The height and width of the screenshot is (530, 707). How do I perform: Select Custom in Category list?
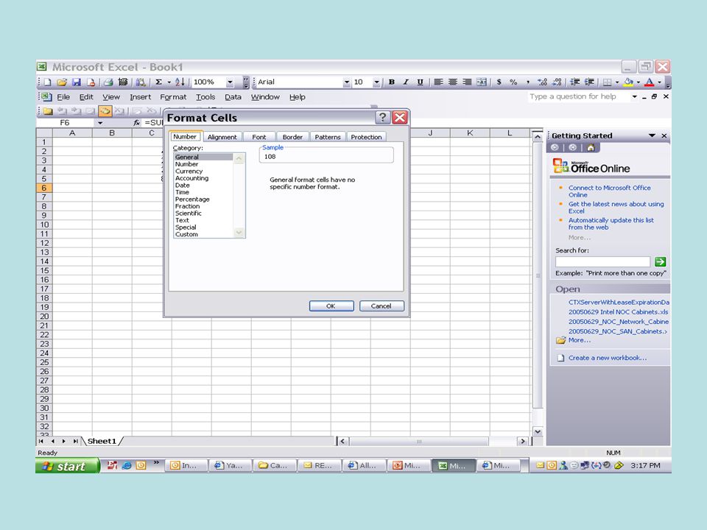point(186,234)
